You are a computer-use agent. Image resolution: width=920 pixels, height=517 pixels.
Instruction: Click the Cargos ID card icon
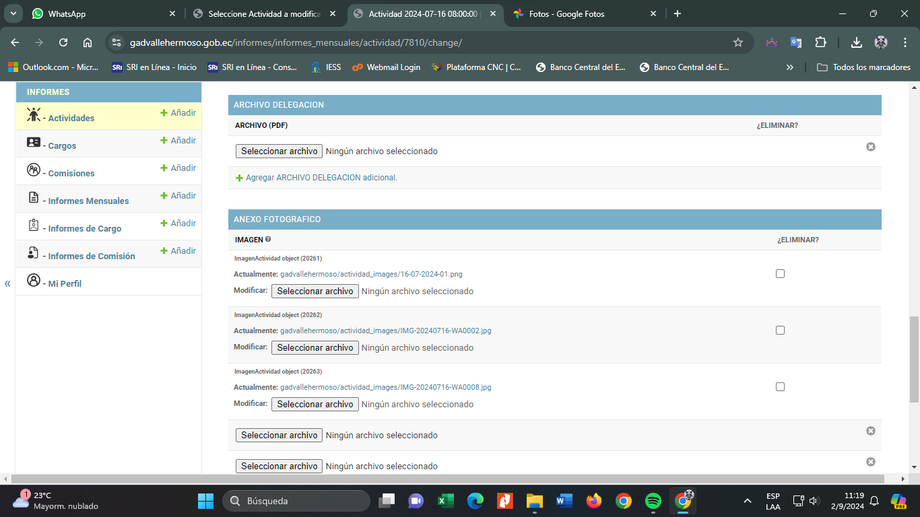pyautogui.click(x=34, y=143)
